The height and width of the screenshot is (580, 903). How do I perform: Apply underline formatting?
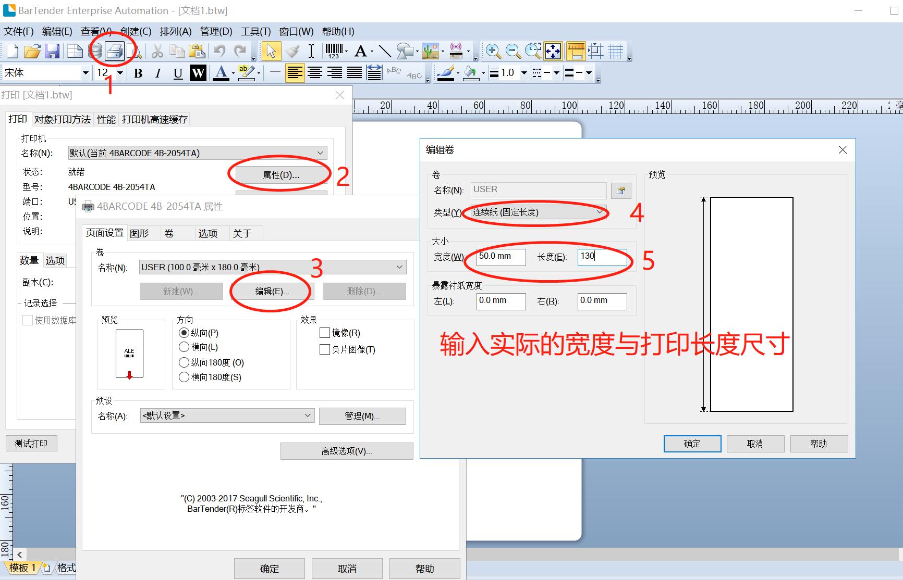point(178,73)
